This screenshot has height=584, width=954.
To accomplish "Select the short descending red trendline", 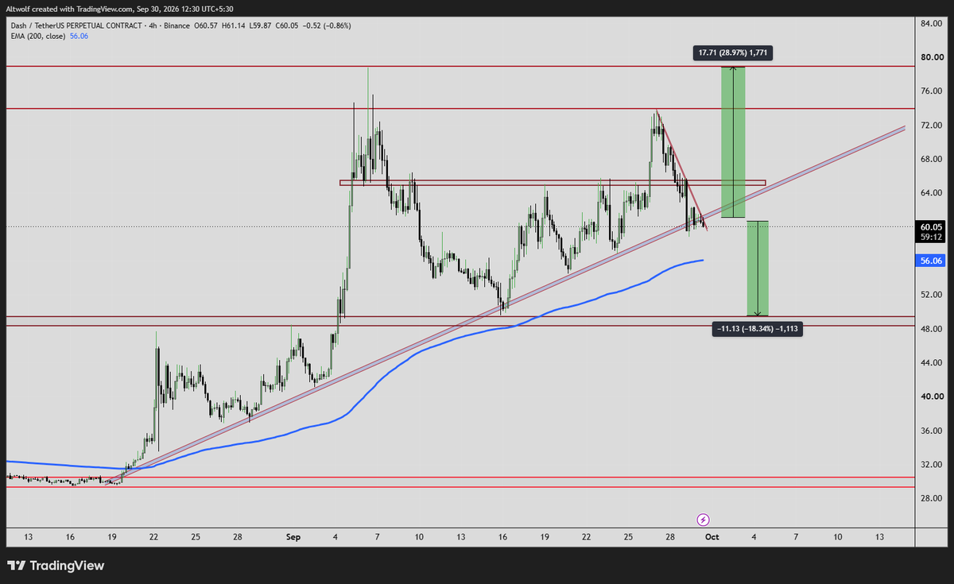I will click(682, 169).
